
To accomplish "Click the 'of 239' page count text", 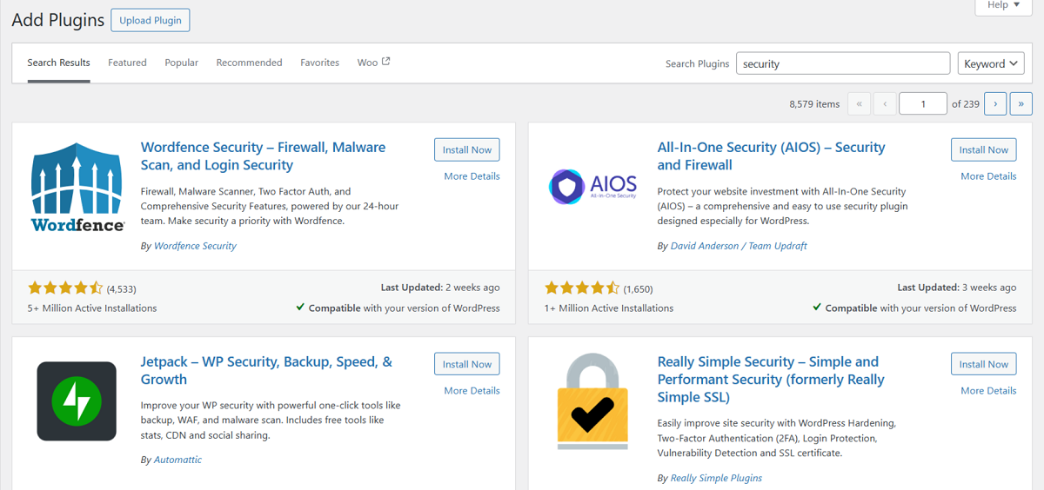I will coord(966,104).
